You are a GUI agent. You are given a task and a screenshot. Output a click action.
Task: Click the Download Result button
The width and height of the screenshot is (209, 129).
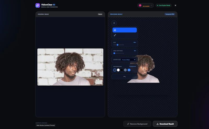tap(165, 124)
